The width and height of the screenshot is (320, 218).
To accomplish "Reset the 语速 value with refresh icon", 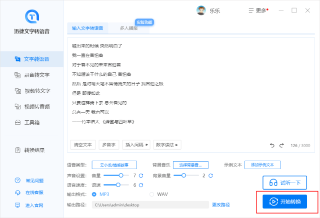I will [141, 185].
